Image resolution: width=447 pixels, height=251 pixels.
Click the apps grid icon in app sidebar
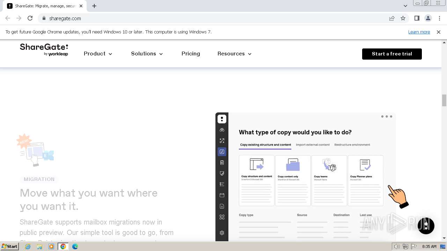point(222,217)
